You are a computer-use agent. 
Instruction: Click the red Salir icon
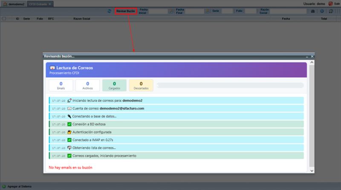(x=331, y=4)
